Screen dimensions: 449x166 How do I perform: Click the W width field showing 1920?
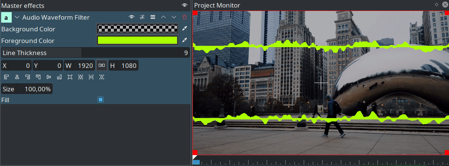click(x=79, y=66)
